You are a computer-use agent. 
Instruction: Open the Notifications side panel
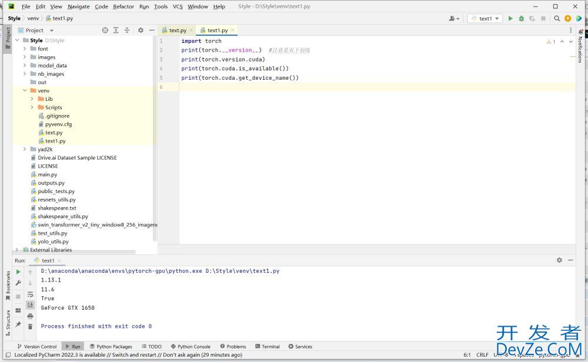[580, 46]
